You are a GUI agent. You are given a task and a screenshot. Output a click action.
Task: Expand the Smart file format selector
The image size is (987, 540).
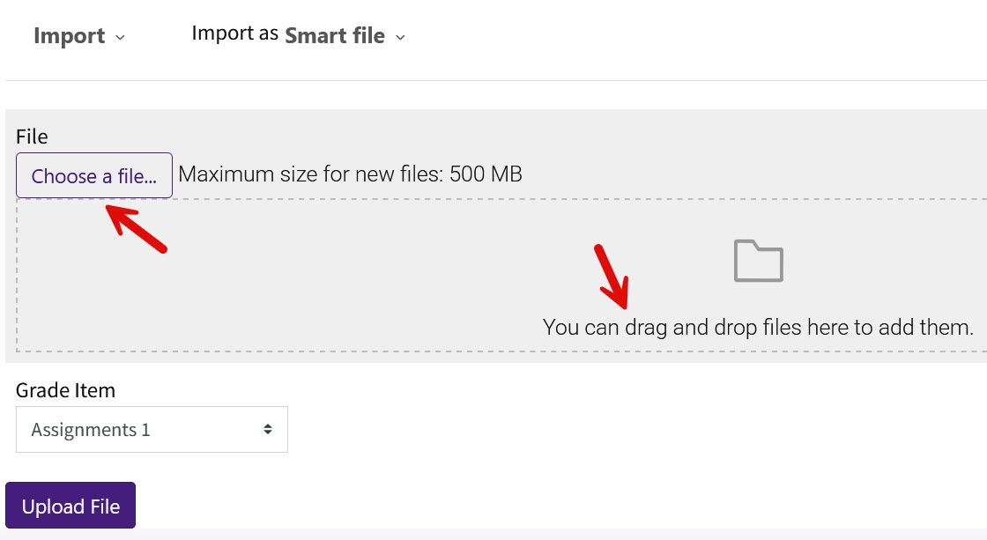pyautogui.click(x=401, y=37)
